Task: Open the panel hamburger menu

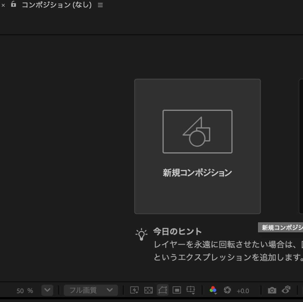Action: pos(100,5)
